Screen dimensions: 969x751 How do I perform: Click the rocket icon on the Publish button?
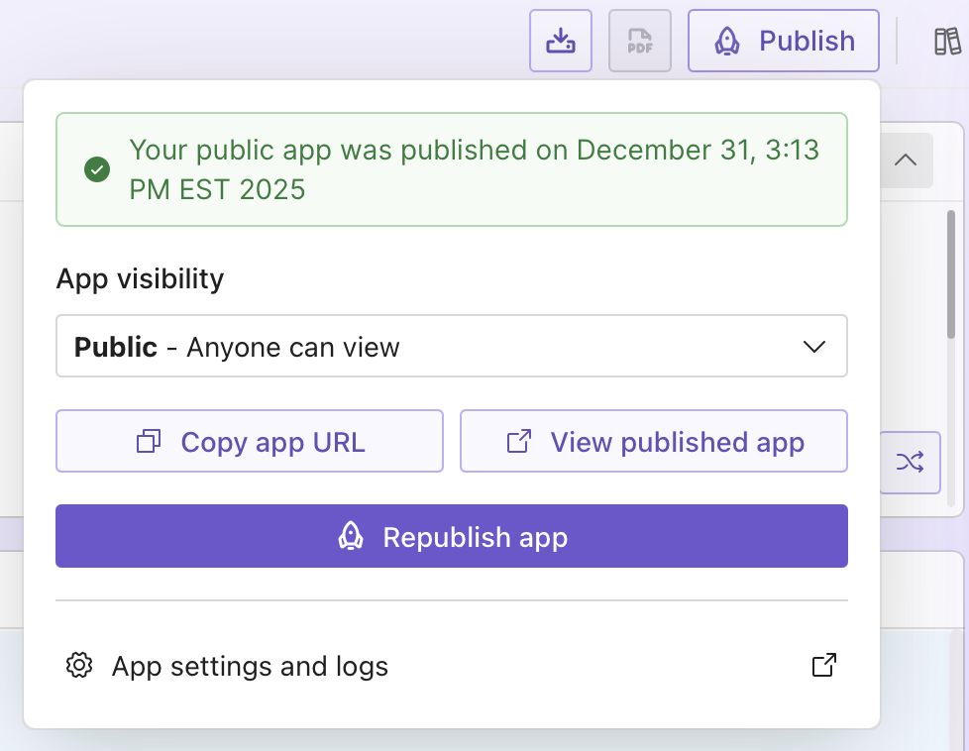click(x=728, y=41)
